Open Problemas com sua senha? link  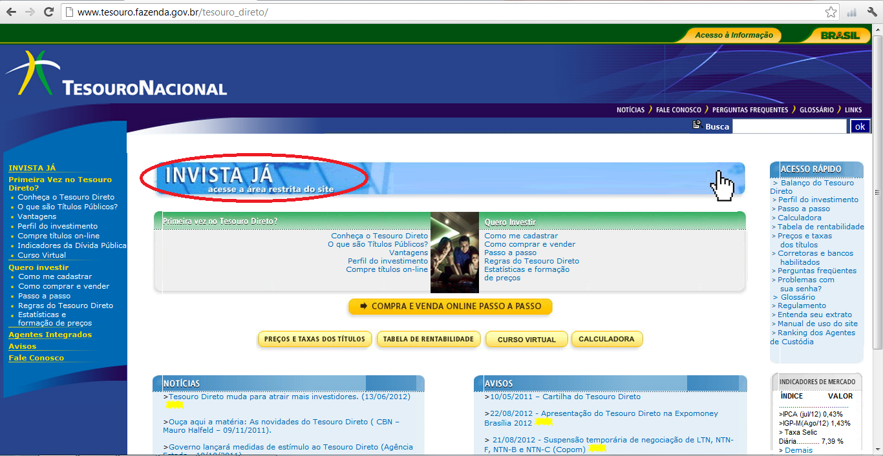click(806, 284)
